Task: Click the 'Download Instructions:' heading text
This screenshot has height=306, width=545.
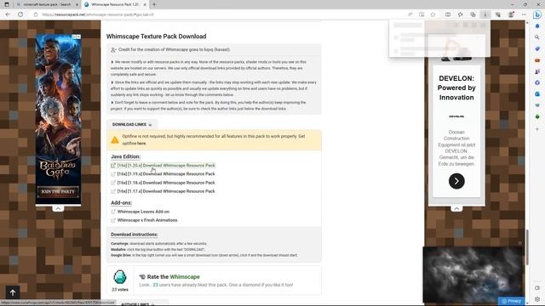Action: [x=135, y=235]
